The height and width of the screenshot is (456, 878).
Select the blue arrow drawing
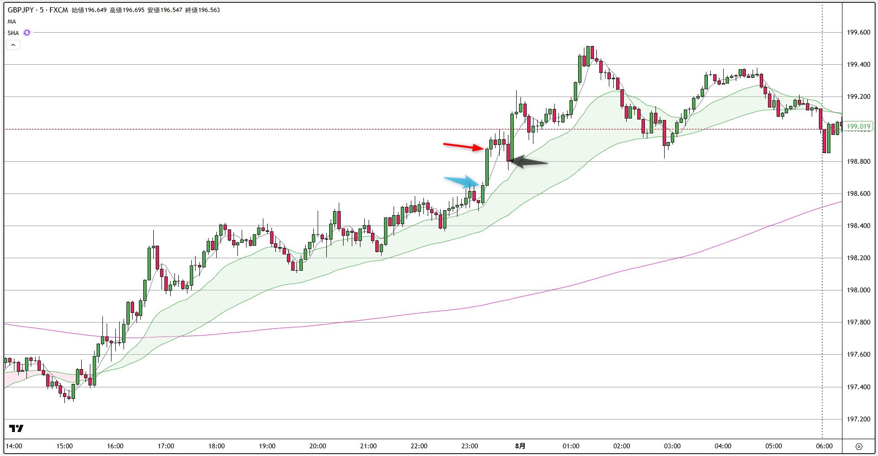pos(461,181)
